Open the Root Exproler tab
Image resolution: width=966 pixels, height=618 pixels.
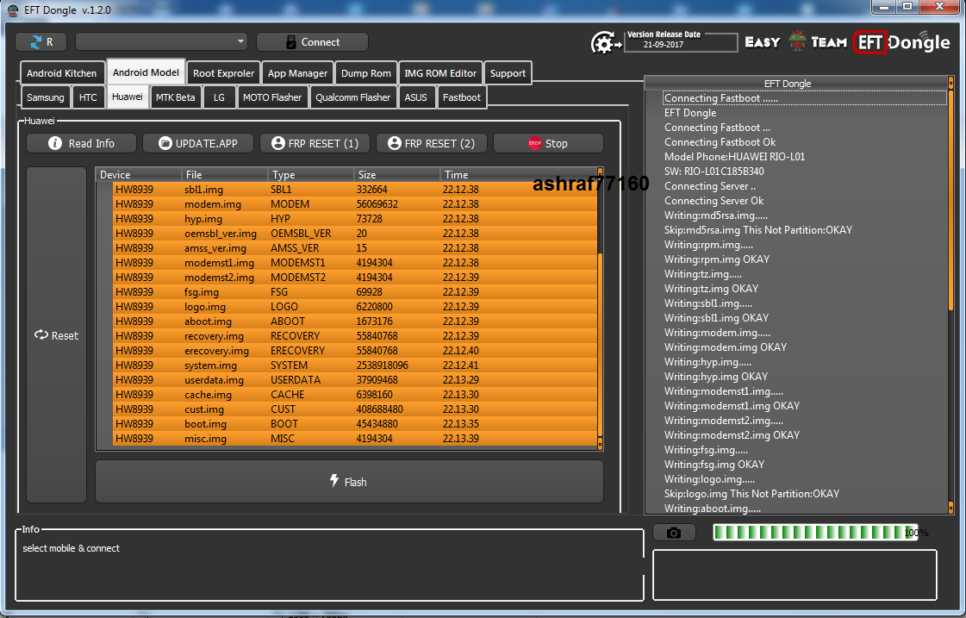[x=224, y=73]
